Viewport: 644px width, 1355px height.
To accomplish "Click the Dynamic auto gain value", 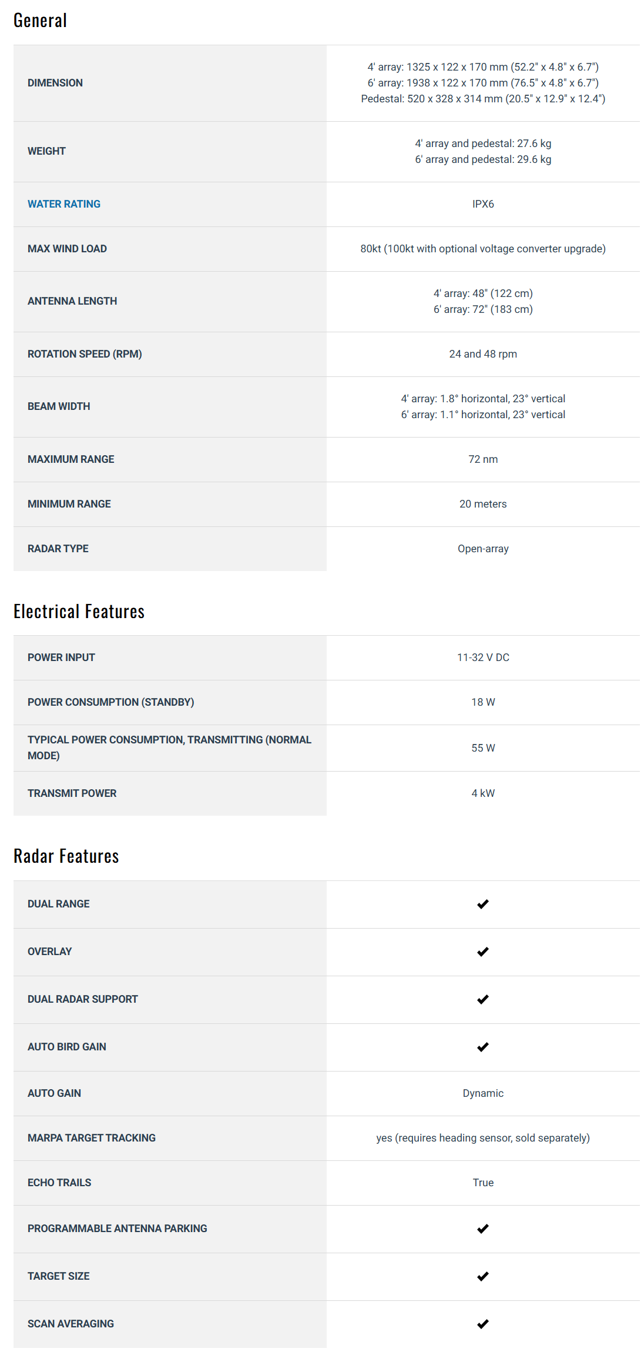I will [483, 1093].
